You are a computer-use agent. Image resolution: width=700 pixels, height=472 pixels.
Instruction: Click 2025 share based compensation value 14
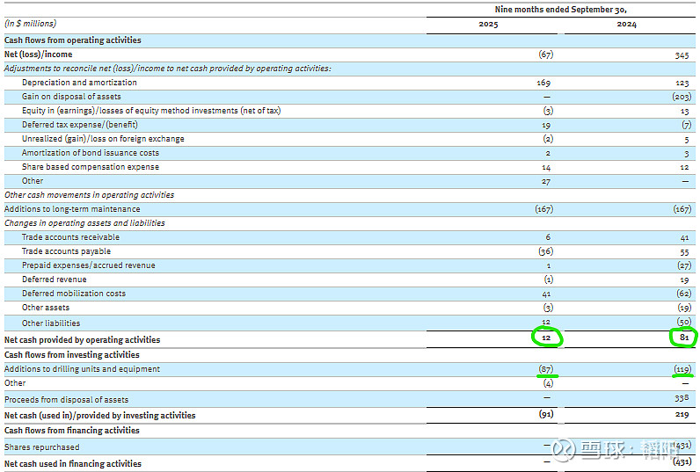tap(546, 168)
